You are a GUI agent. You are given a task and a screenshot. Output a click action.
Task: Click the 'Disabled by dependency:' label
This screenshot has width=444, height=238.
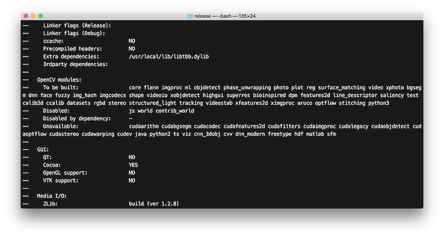point(77,118)
